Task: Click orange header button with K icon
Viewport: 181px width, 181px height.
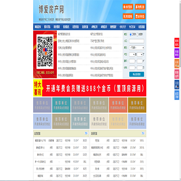Action: pos(128,16)
